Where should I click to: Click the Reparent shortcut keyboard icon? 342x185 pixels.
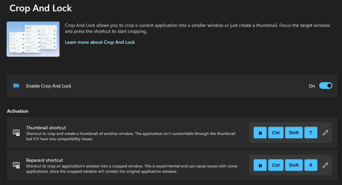(x=16, y=165)
